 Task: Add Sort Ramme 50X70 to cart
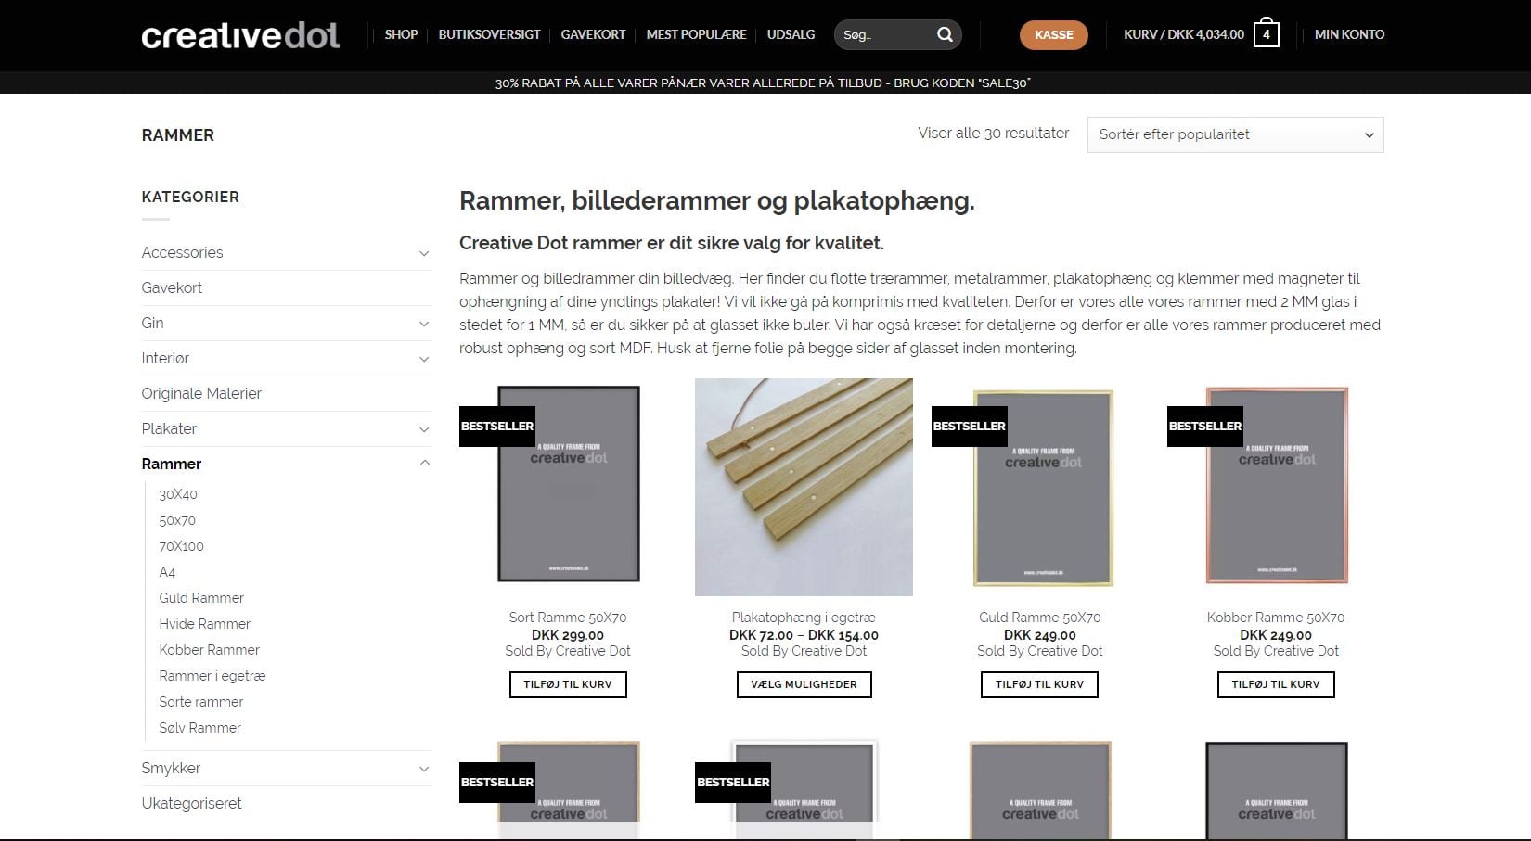click(x=568, y=684)
